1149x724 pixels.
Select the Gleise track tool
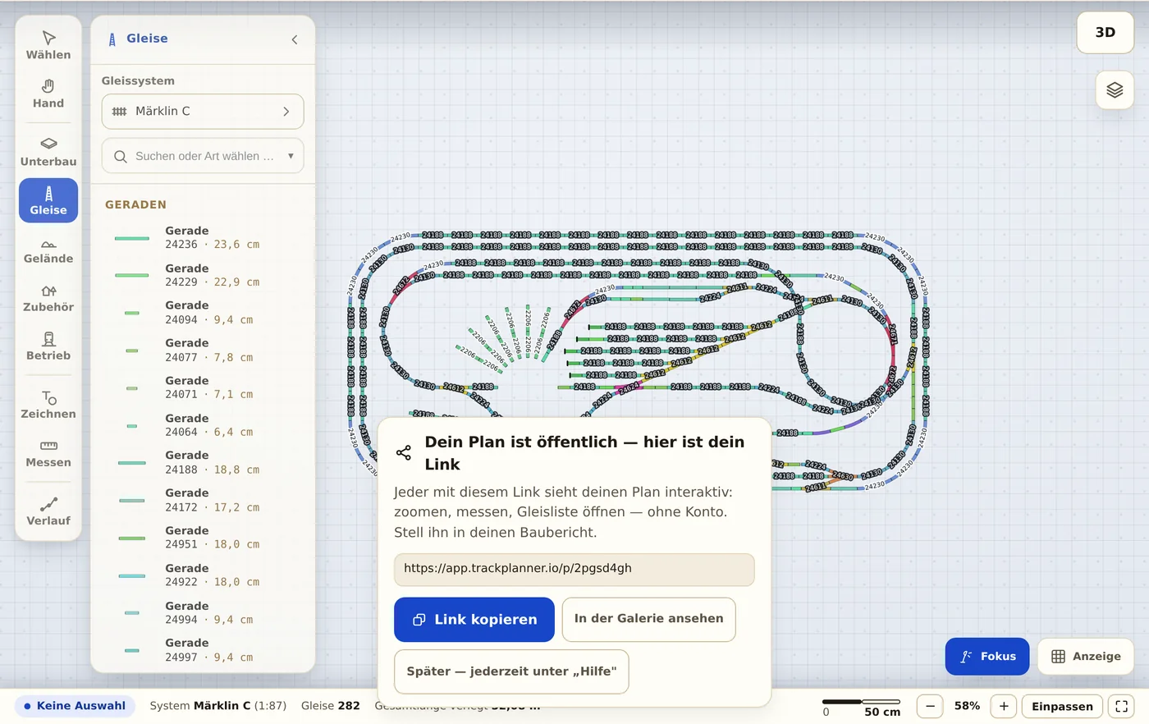pyautogui.click(x=48, y=200)
